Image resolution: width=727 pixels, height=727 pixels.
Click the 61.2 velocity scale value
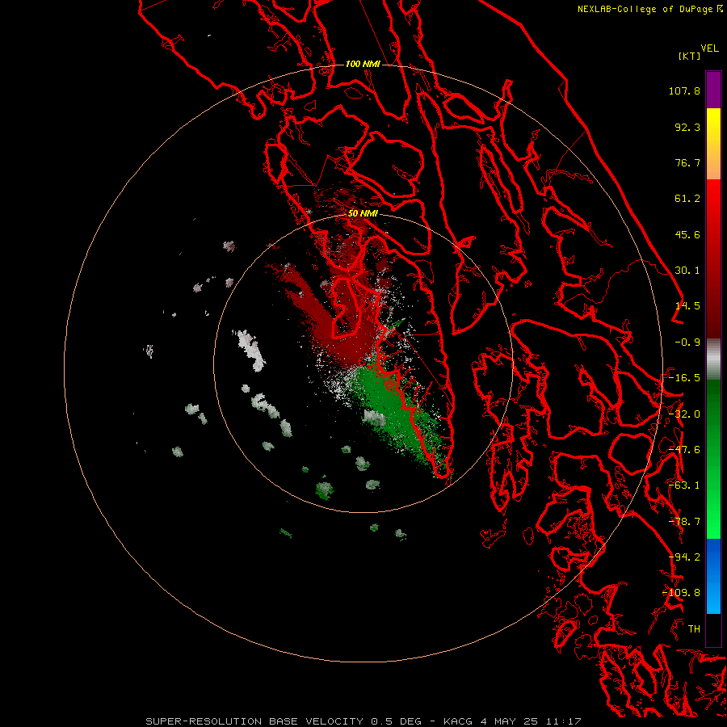pyautogui.click(x=687, y=199)
